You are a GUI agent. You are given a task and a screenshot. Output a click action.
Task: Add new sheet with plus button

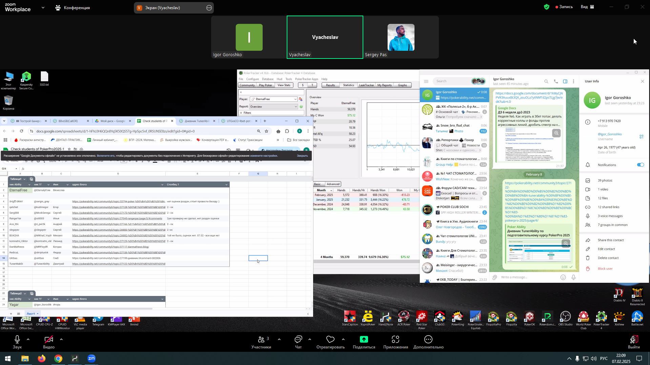coord(11,314)
